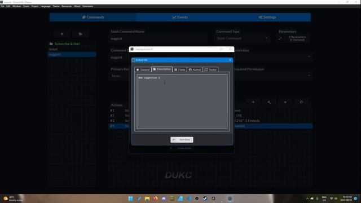Select action #2 in Actions list
The image size is (361, 203).
(x=210, y=116)
